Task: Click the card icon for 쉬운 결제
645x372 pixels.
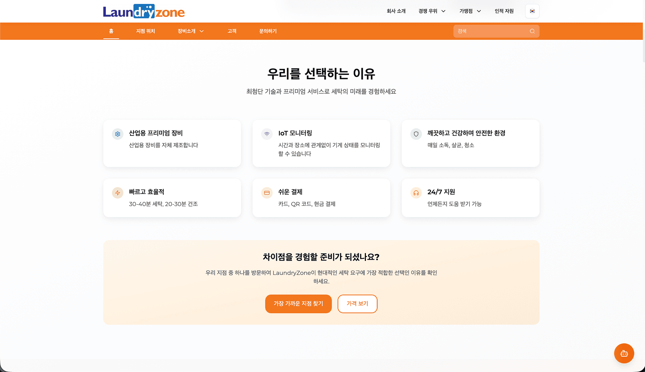Action: (x=267, y=193)
